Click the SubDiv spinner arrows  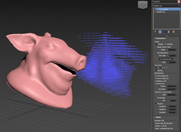pyautogui.click(x=176, y=50)
